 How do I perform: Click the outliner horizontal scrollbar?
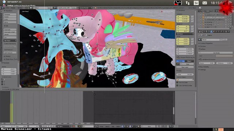(x=214, y=28)
